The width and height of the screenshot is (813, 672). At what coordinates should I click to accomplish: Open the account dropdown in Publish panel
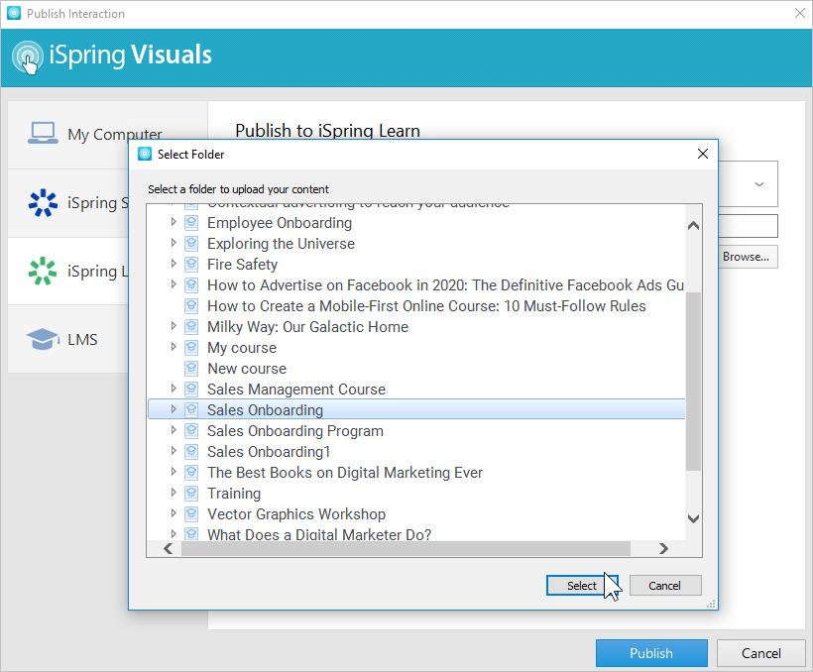758,184
